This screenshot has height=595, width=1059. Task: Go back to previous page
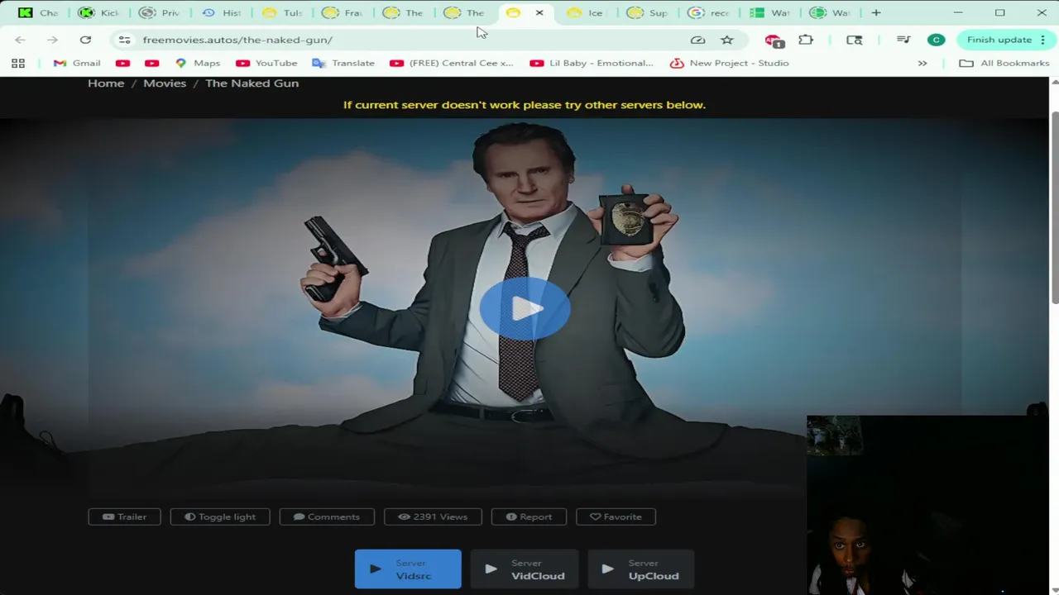20,40
